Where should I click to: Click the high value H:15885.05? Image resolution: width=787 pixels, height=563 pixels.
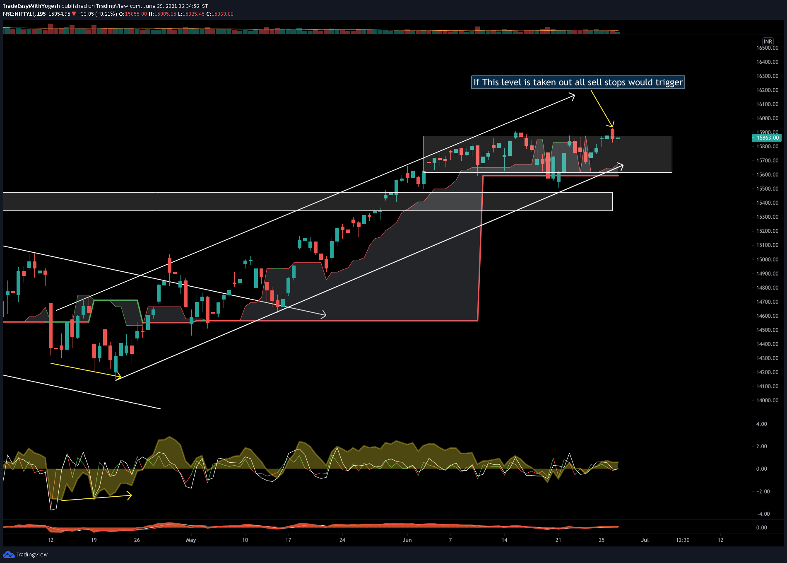[163, 14]
